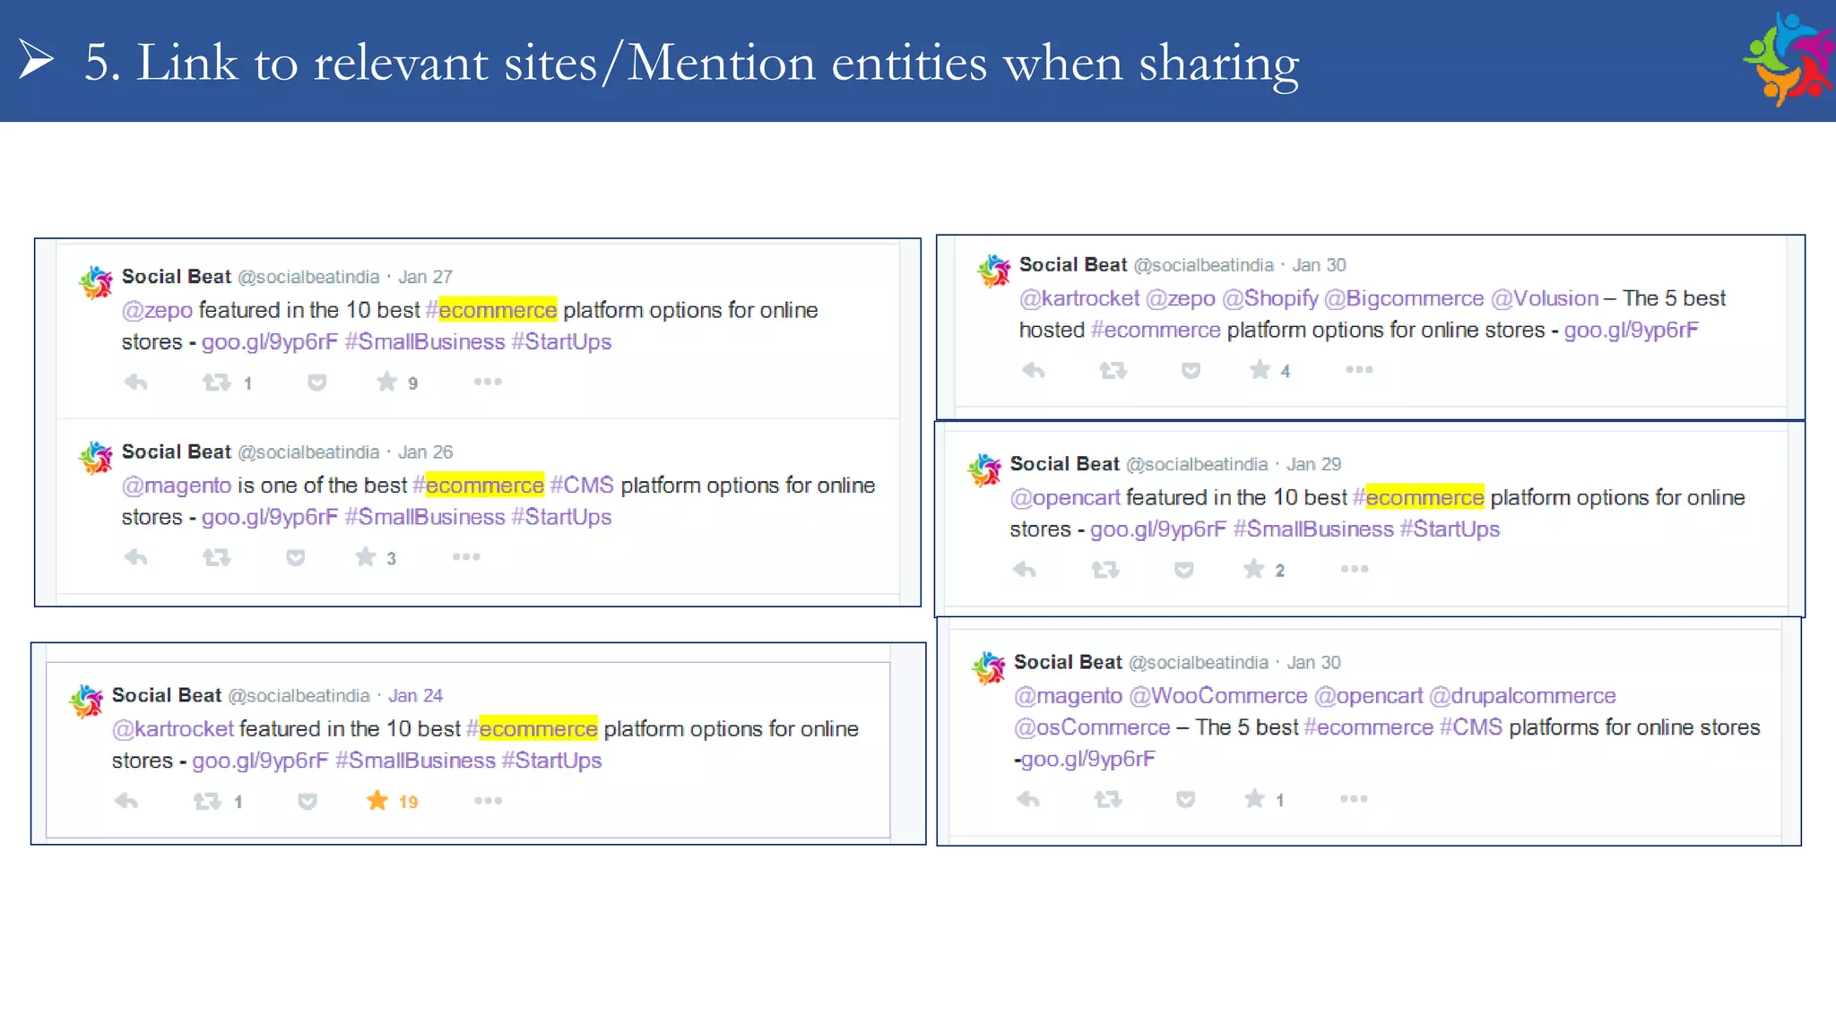Open more options on Jan 26 tweet
This screenshot has width=1836, height=1032.
pos(466,556)
